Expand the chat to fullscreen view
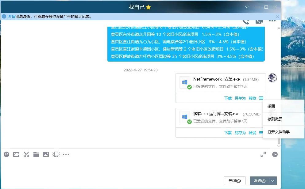Image resolution: width=305 pixels, height=189 pixels. [263, 154]
